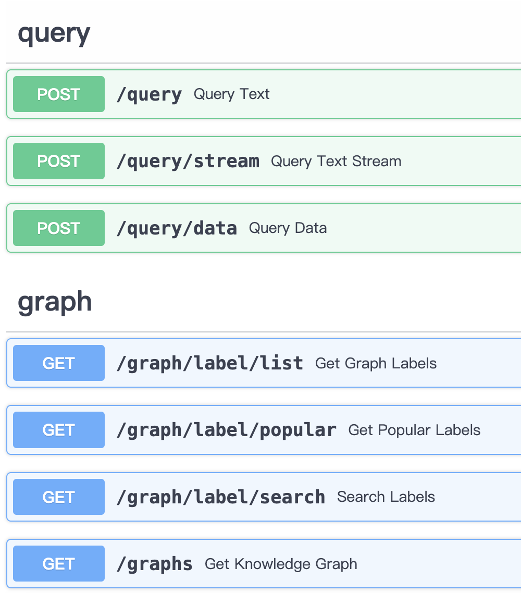Click POST badge next to /query/data
The image size is (521, 593).
(x=59, y=228)
